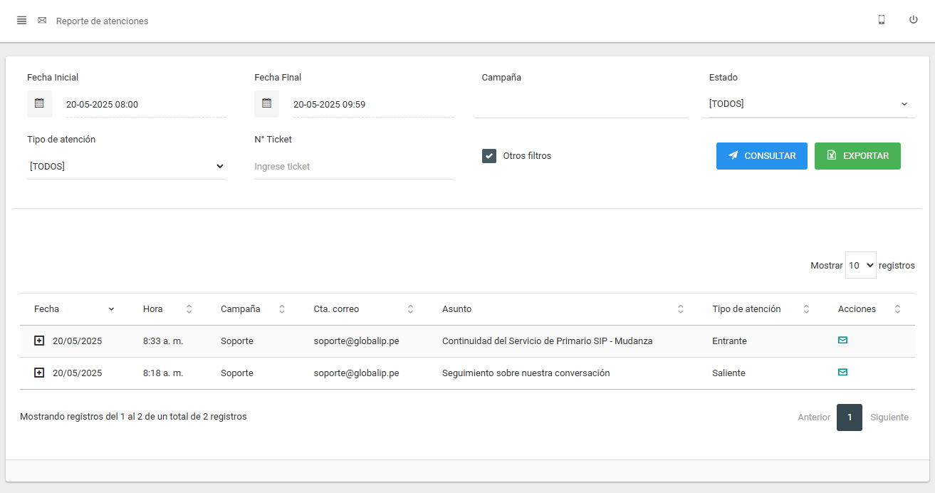This screenshot has width=935, height=493.
Task: Click the power logout icon
Action: (913, 20)
